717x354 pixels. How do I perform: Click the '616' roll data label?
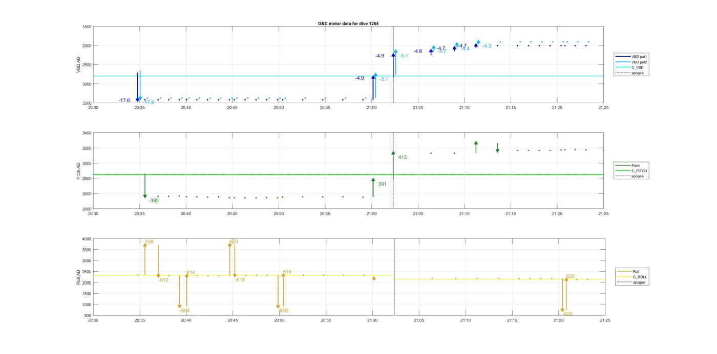pos(287,272)
